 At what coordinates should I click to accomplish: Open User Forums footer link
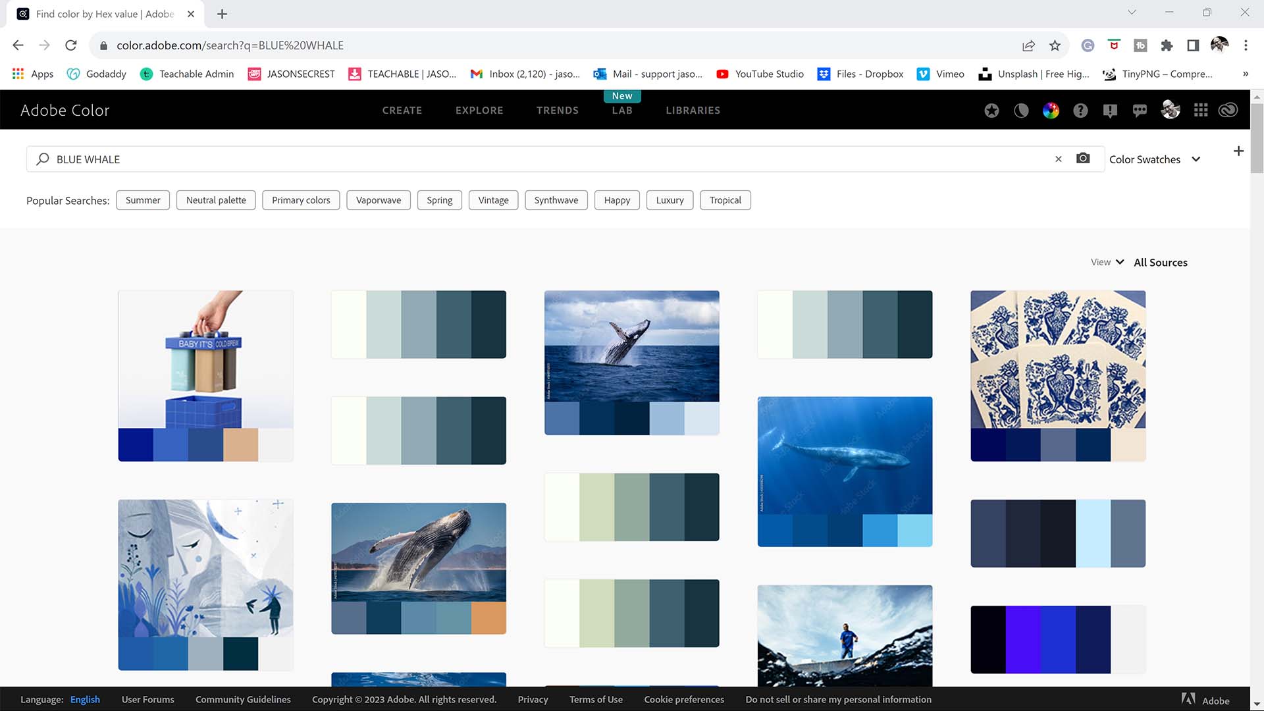147,699
